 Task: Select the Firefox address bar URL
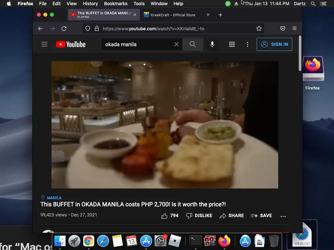[x=153, y=29]
